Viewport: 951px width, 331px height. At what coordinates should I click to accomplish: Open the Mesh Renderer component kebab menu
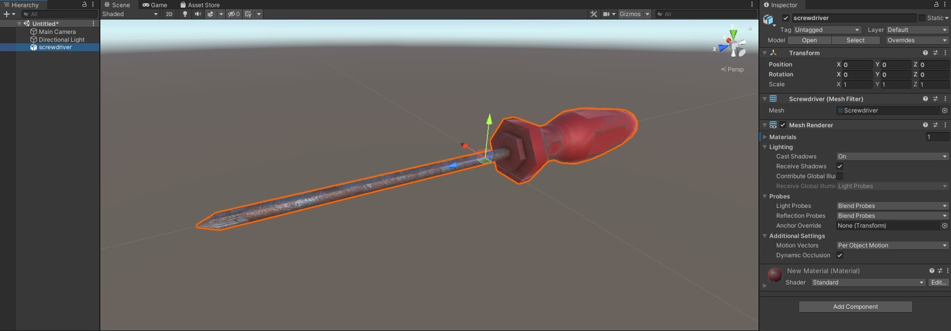[x=945, y=125]
